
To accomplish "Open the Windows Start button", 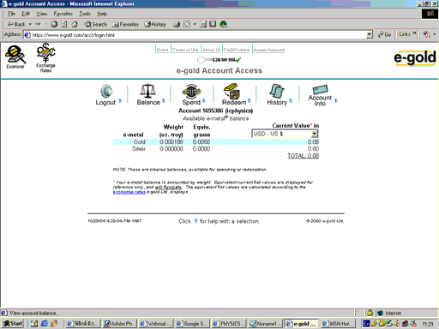I will (x=13, y=324).
